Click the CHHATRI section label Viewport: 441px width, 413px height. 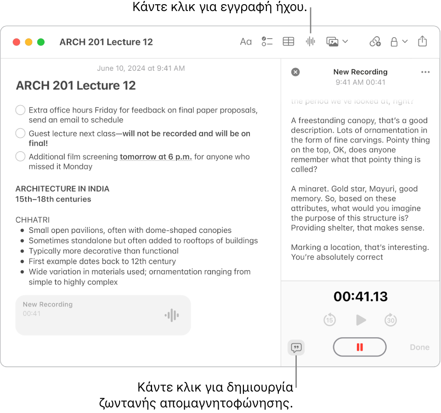pos(33,220)
